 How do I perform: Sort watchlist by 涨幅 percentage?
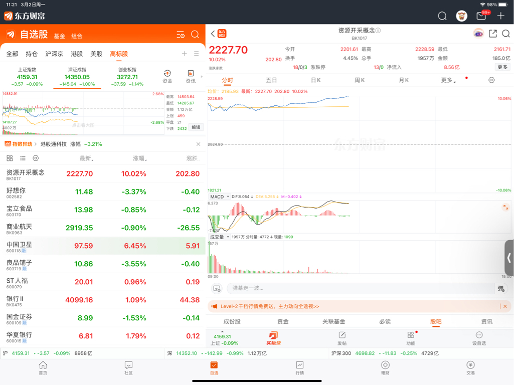click(140, 158)
